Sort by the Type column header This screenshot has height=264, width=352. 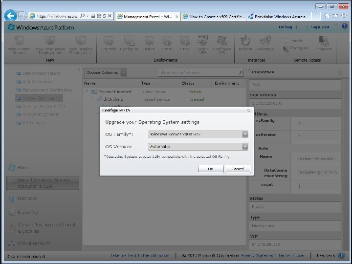tap(146, 83)
